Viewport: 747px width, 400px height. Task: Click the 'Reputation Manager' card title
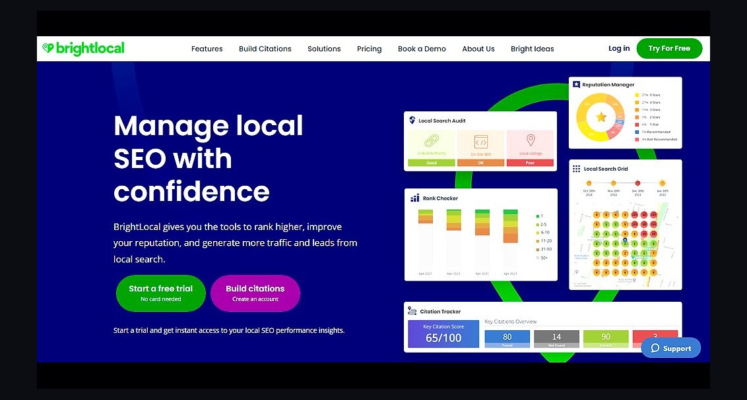click(608, 84)
